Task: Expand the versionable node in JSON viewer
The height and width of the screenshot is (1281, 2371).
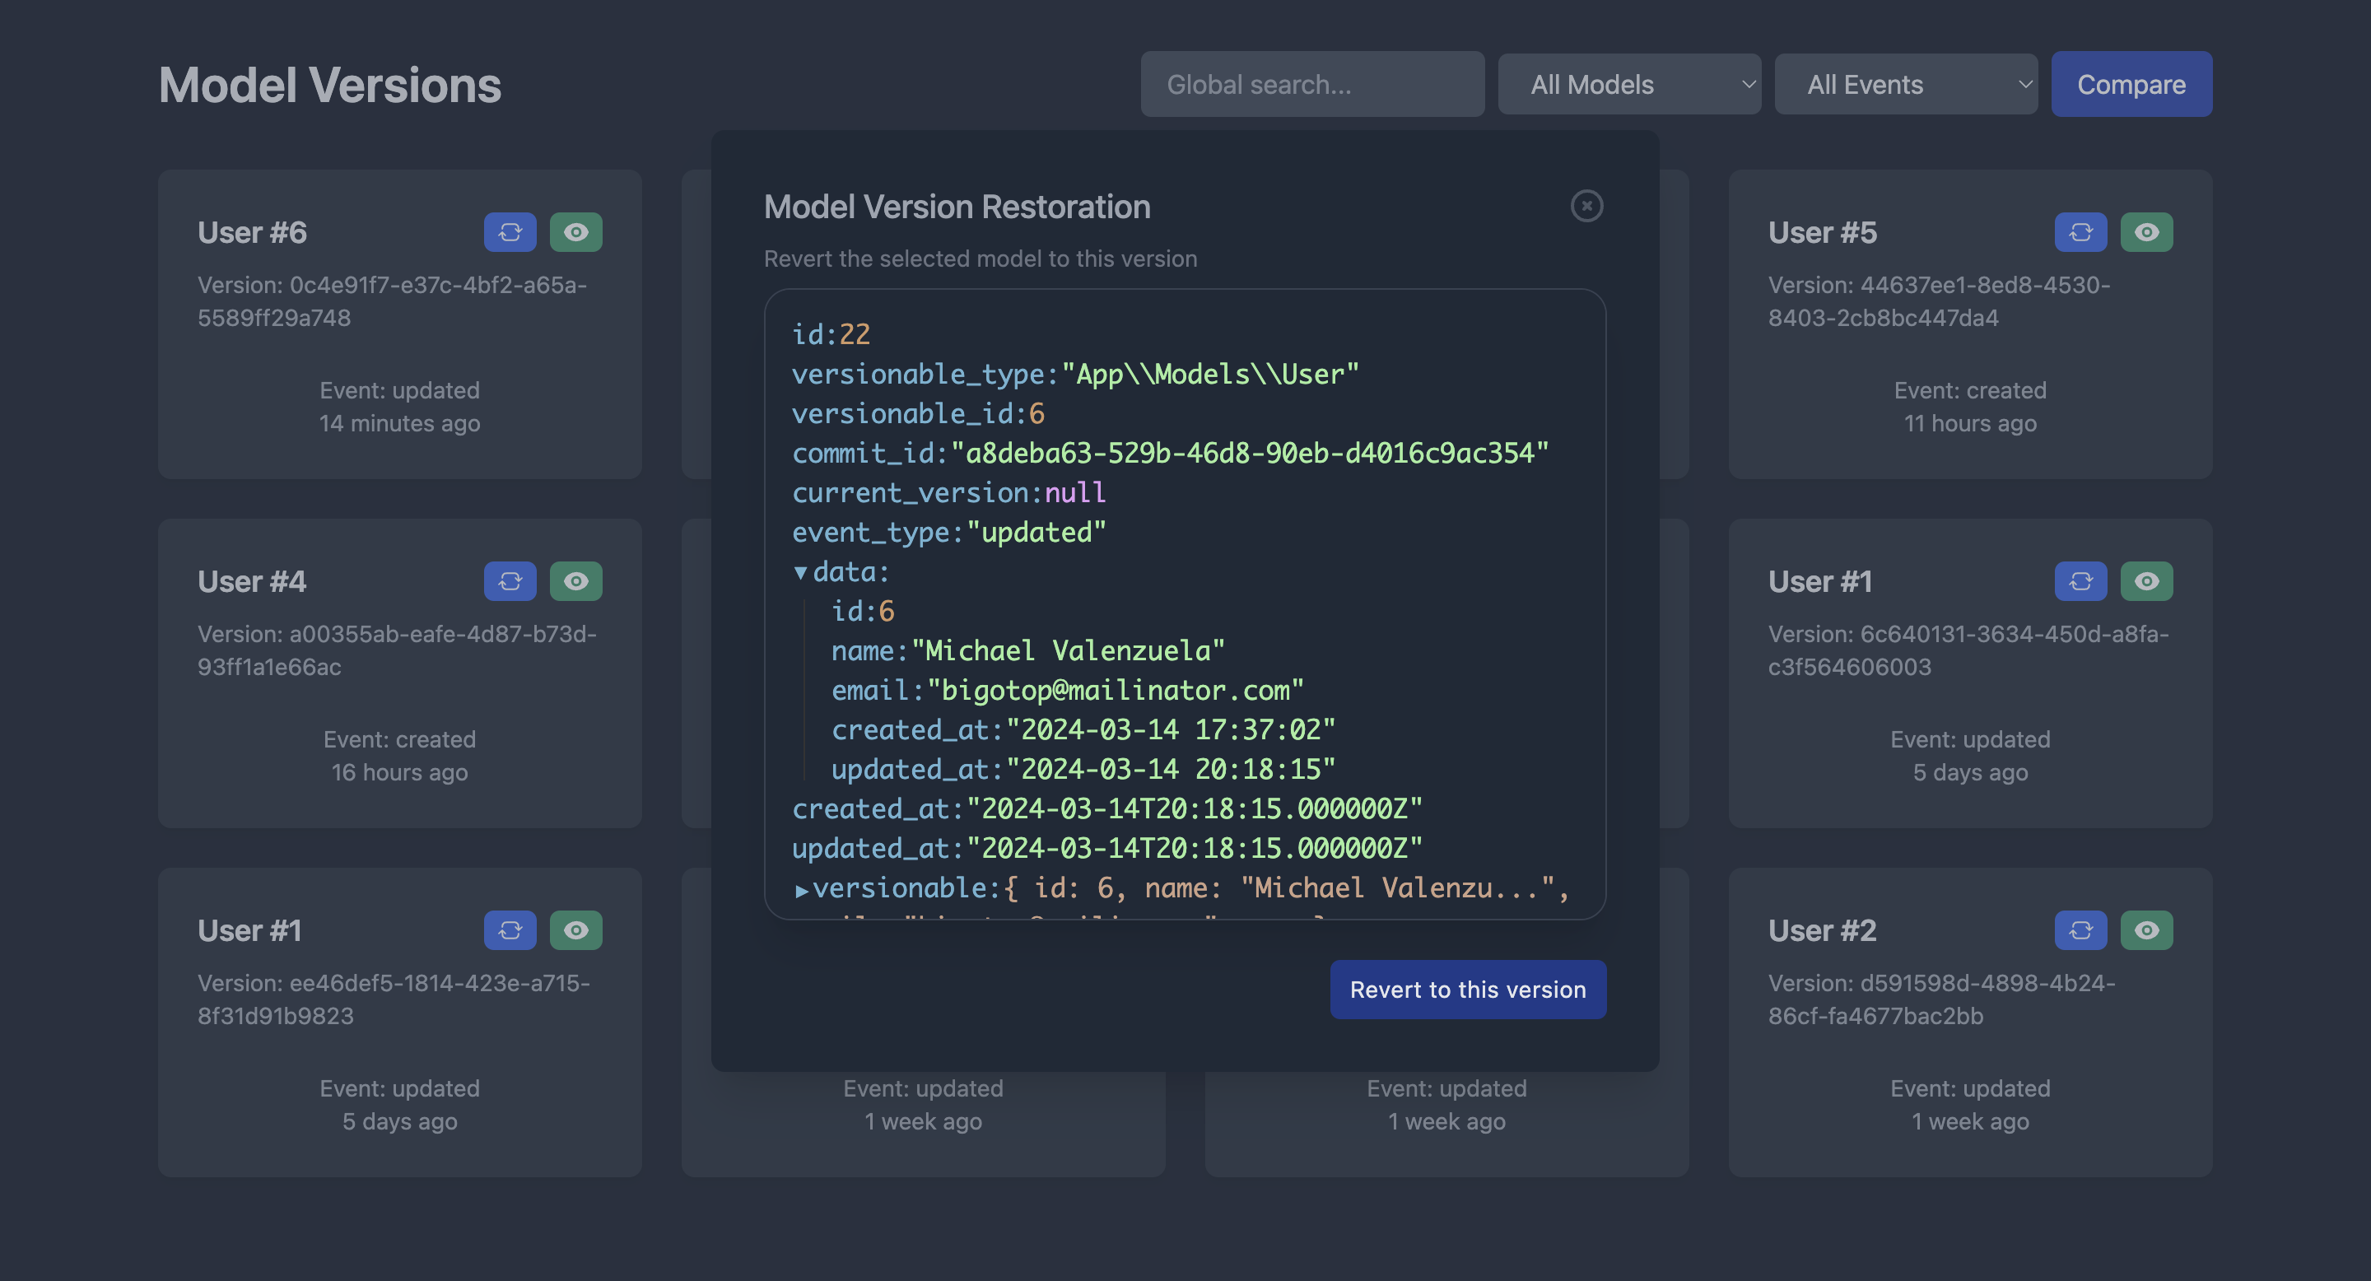Action: (802, 889)
